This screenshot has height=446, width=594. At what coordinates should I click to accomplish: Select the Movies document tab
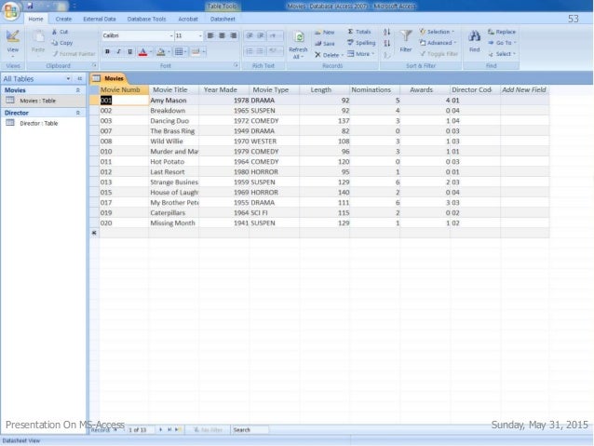[109, 78]
